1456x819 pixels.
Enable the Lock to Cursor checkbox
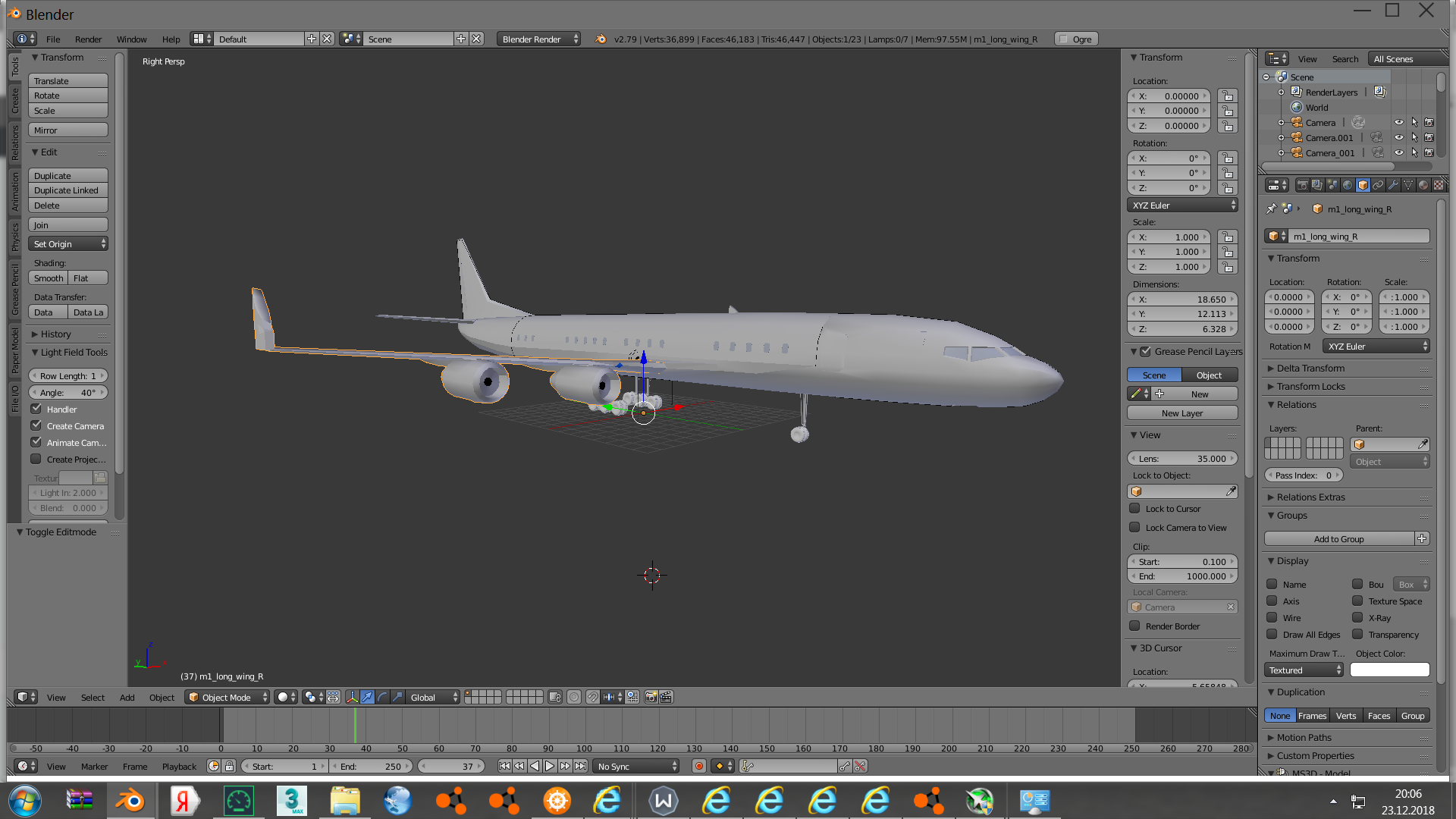point(1134,509)
